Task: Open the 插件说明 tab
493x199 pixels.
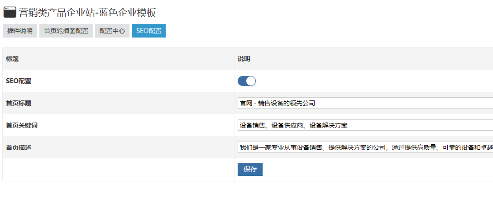Action: tap(20, 31)
